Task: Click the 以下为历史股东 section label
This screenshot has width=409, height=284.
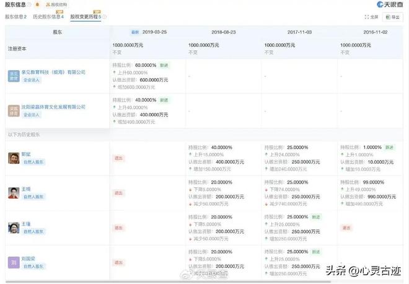Action: (x=24, y=135)
